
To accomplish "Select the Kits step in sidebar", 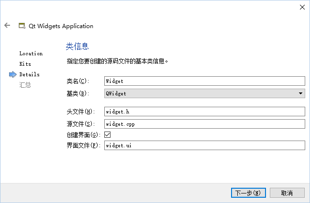I will tap(25, 64).
